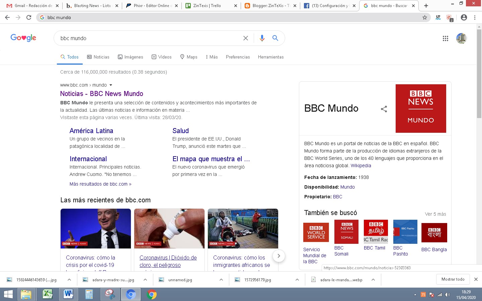Open Noticias - BBC News Mundo result
Image resolution: width=482 pixels, height=301 pixels.
(102, 94)
